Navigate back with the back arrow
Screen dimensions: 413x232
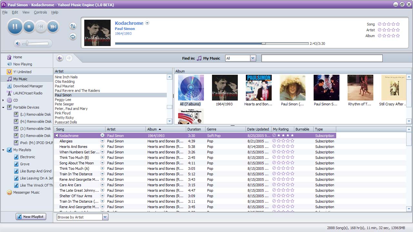pyautogui.click(x=60, y=58)
